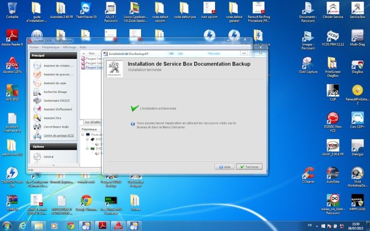Open Autodata 3.40.FR folder
The width and height of the screenshot is (370, 231).
pos(62,10)
